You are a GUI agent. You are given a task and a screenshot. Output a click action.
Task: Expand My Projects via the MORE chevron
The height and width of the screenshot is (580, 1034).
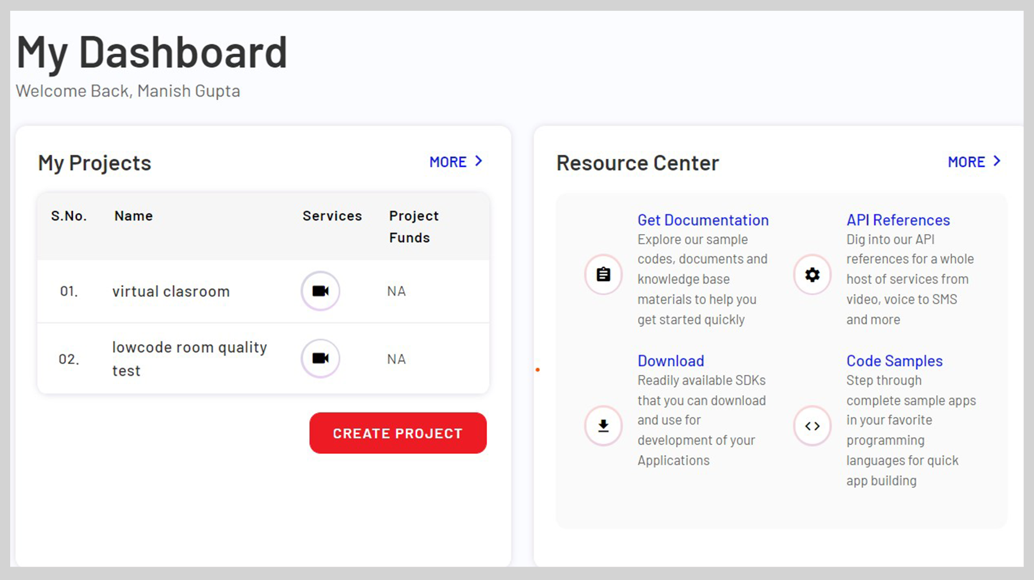click(478, 161)
